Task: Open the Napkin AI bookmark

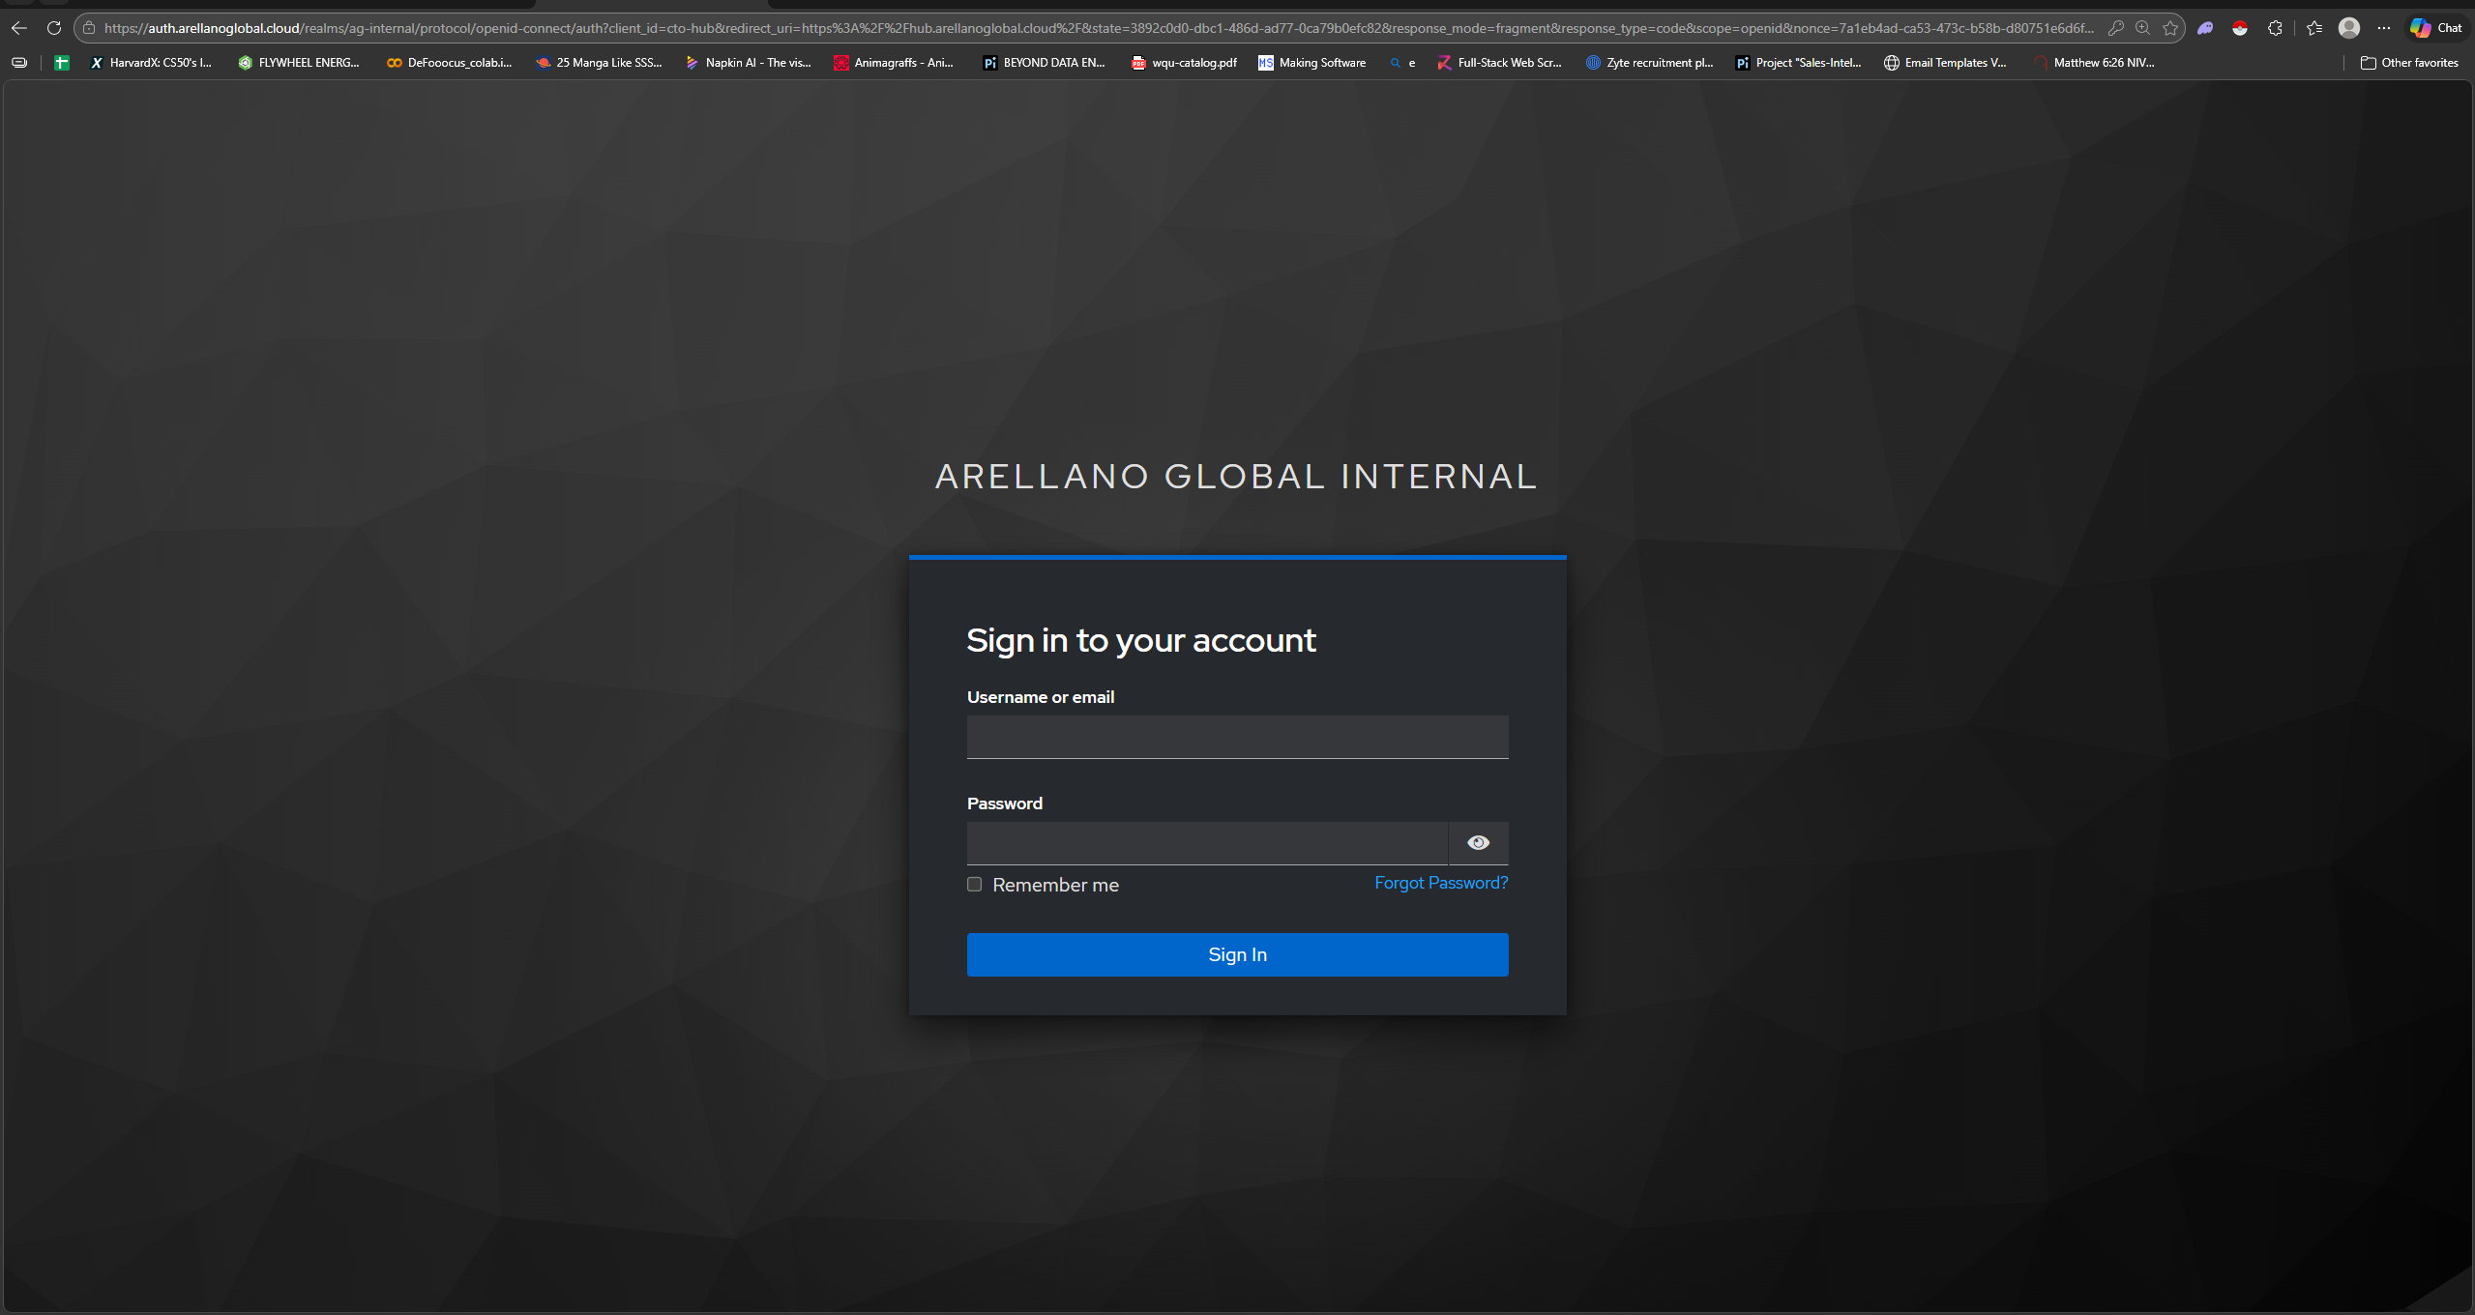Action: 748,63
